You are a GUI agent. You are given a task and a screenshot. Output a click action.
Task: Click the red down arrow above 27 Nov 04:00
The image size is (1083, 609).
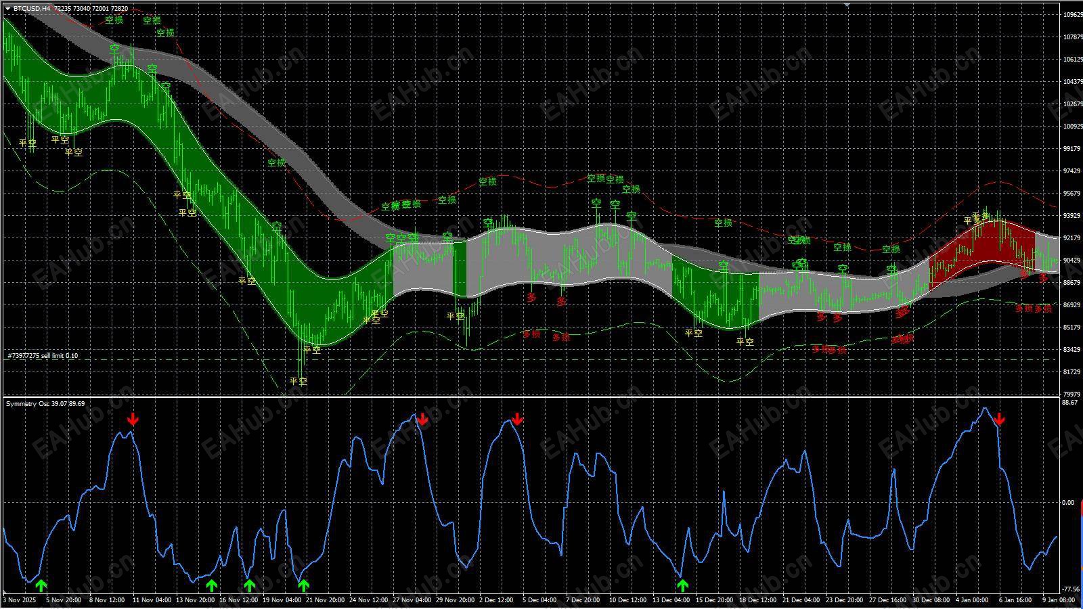click(x=422, y=420)
